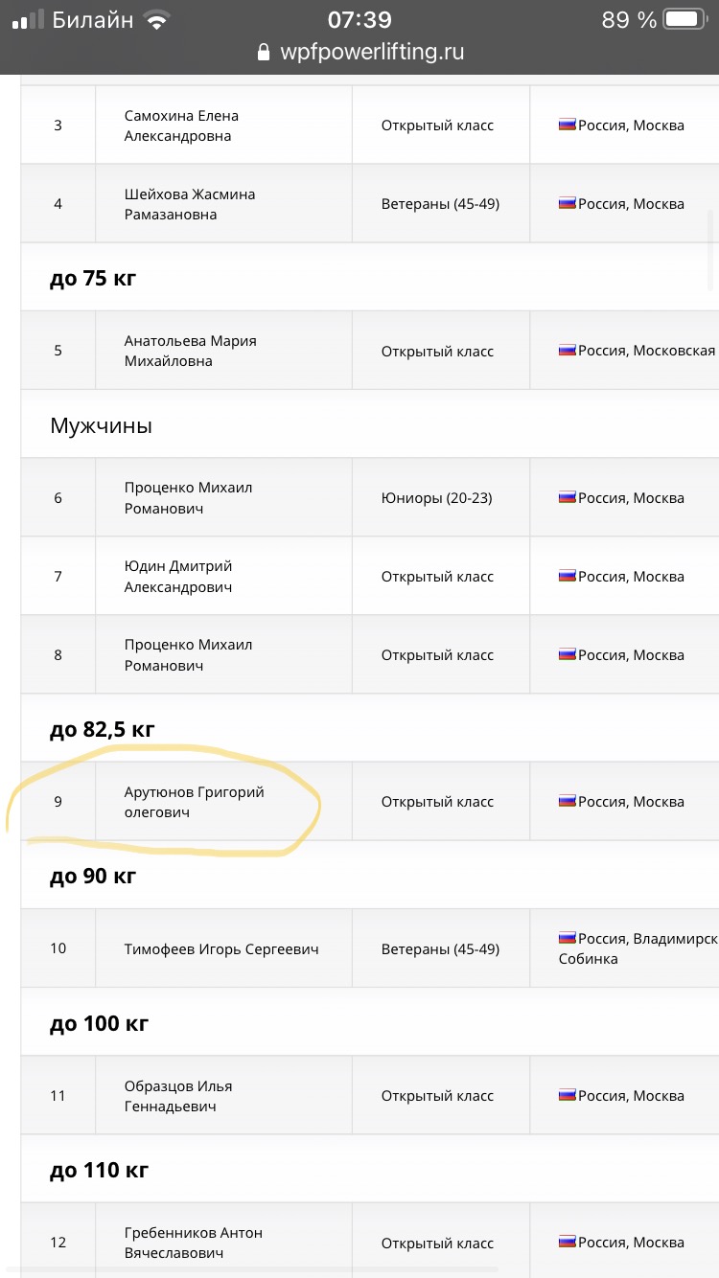
Task: Click the Russia flag beside Гребенников Антон
Action: pyautogui.click(x=568, y=1242)
